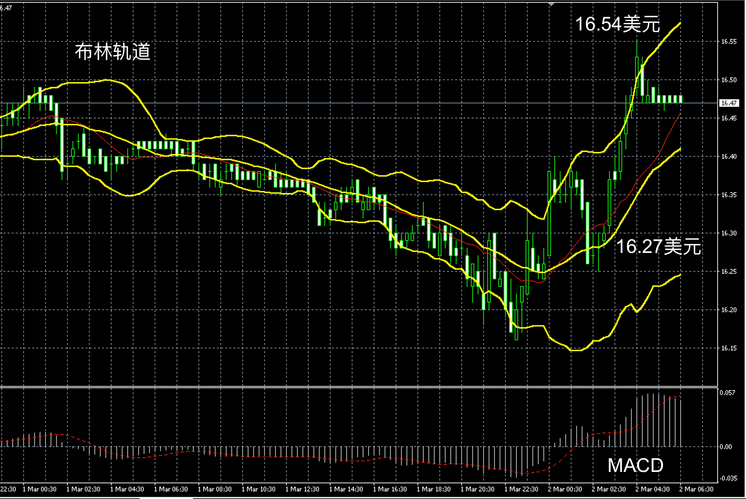Click the 1 Mar 04:30 time label

pos(127,489)
